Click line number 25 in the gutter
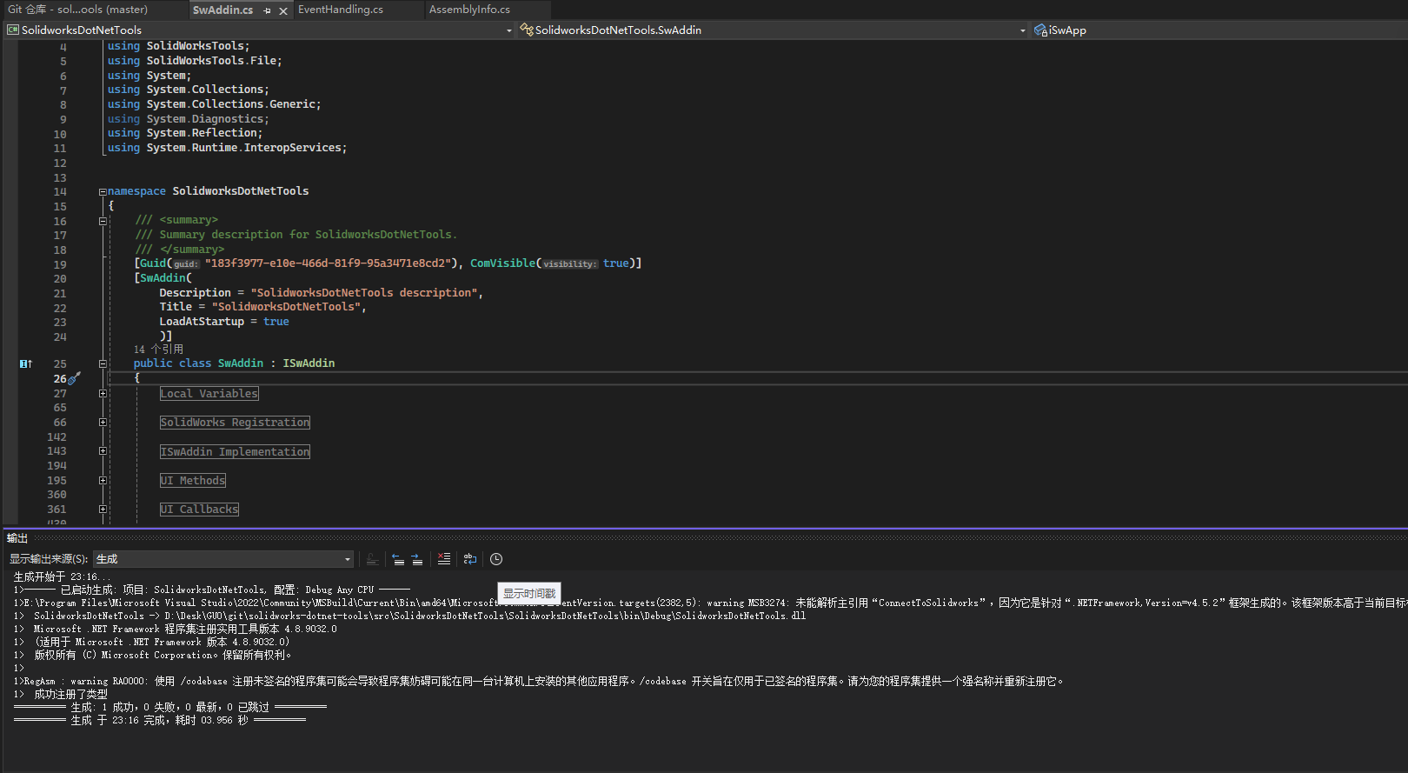 pyautogui.click(x=60, y=364)
